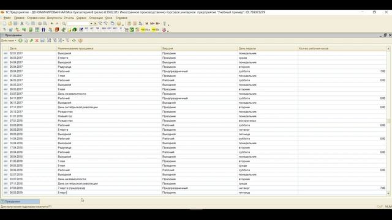Open the Файл menu

[7, 18]
